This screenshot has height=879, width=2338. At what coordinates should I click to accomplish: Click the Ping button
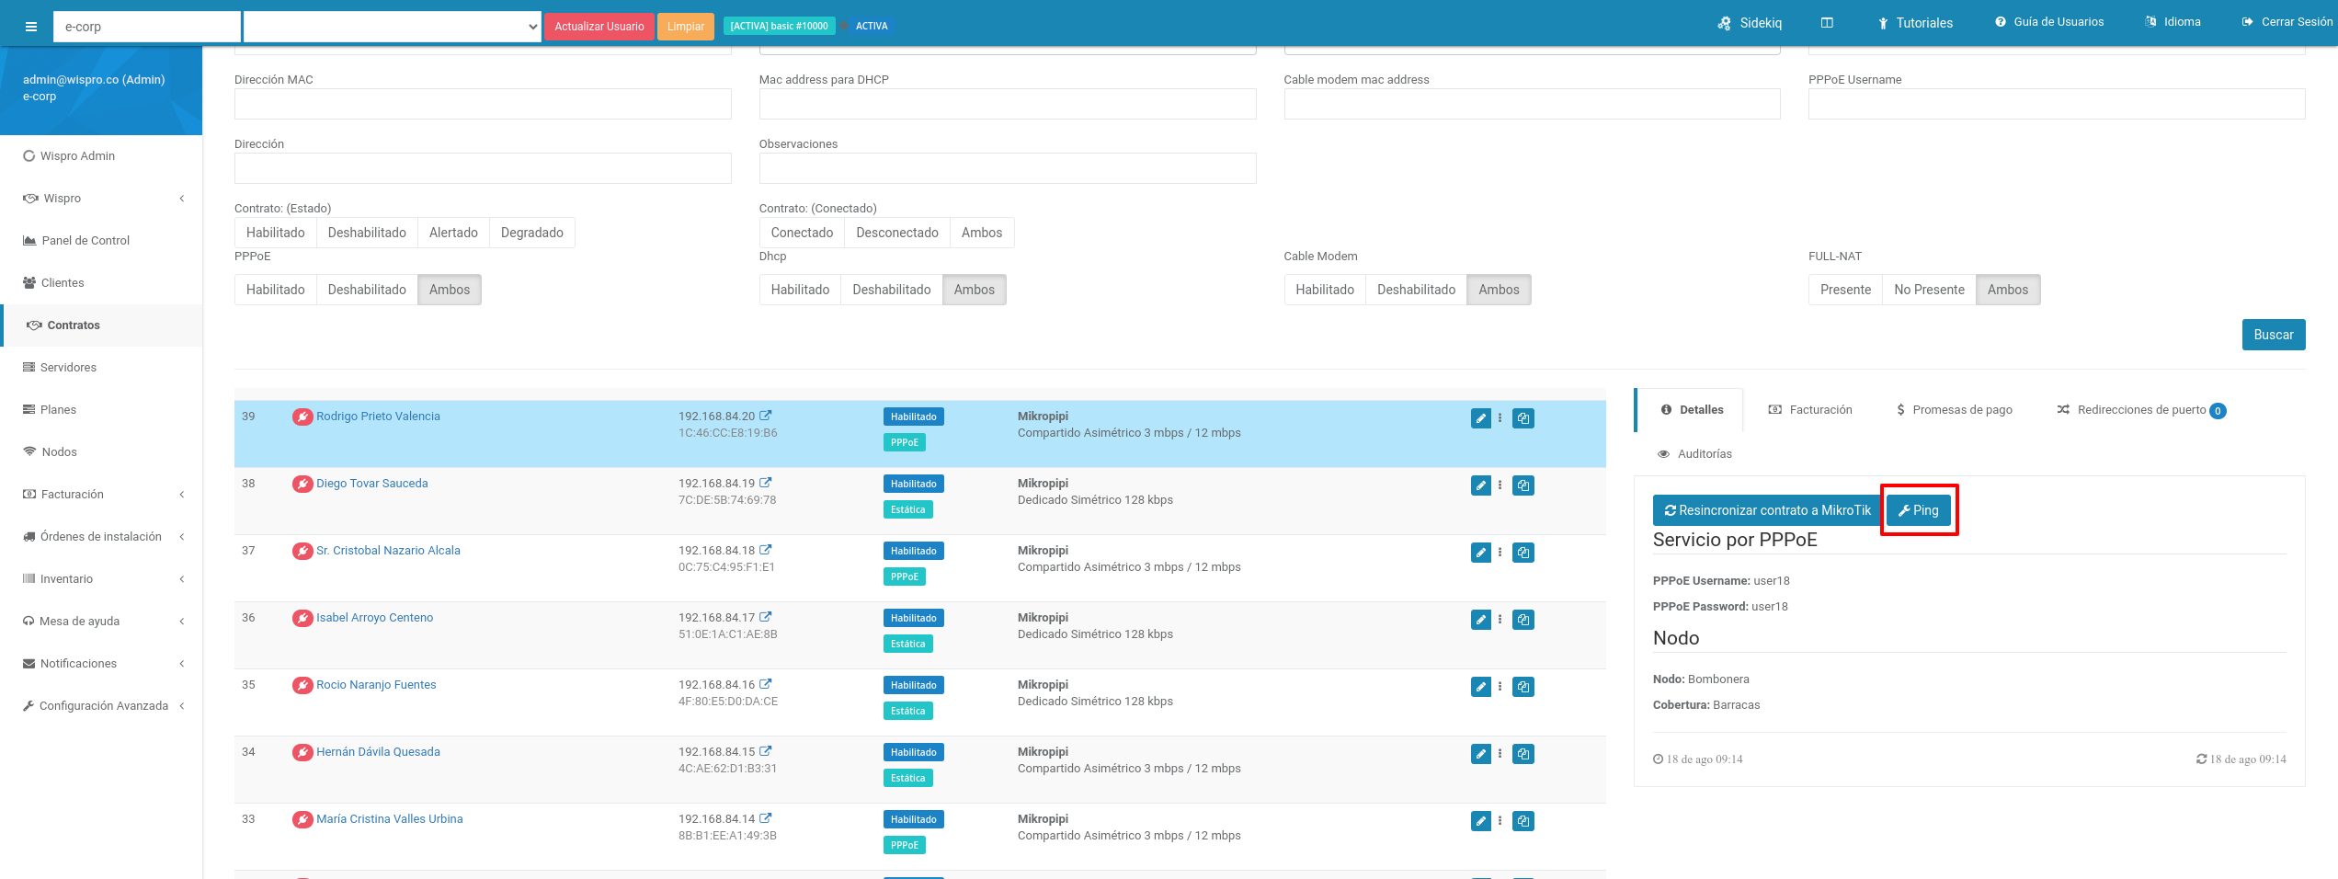coord(1919,510)
